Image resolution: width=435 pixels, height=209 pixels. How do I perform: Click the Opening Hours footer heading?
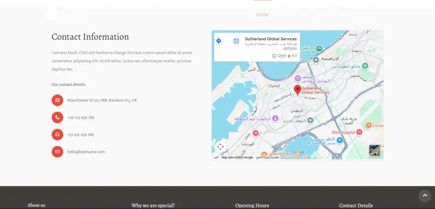tap(252, 206)
